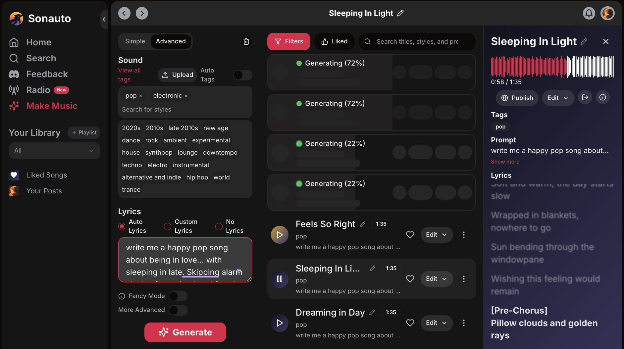
Task: Open song info icon in details panel
Action: pyautogui.click(x=603, y=97)
